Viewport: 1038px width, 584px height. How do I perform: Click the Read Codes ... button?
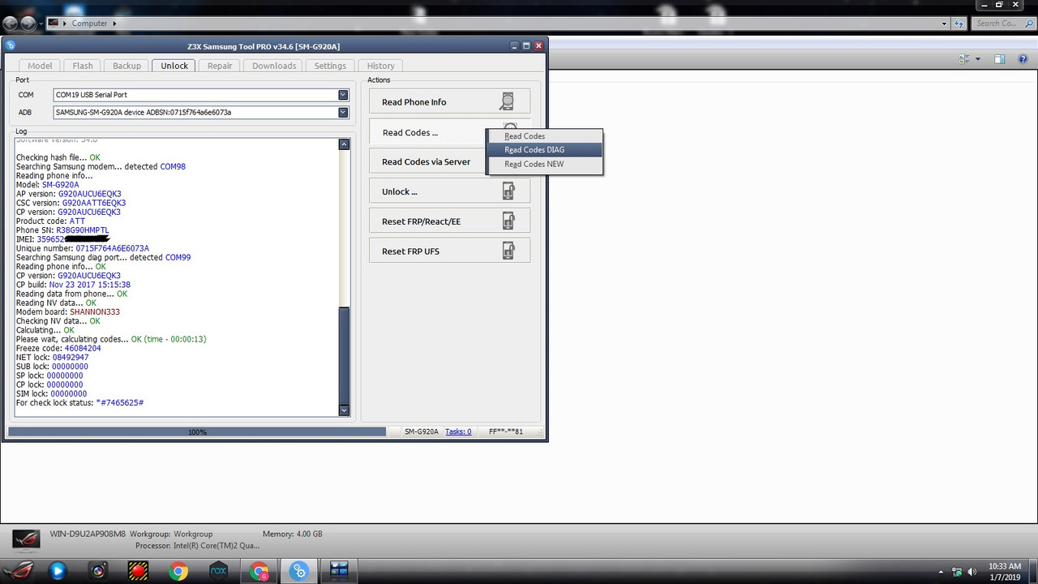click(427, 132)
